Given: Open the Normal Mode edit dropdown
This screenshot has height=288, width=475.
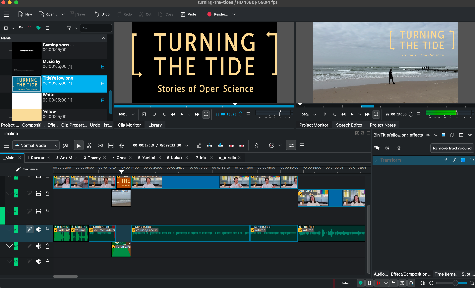Looking at the screenshot, I should [x=37, y=145].
